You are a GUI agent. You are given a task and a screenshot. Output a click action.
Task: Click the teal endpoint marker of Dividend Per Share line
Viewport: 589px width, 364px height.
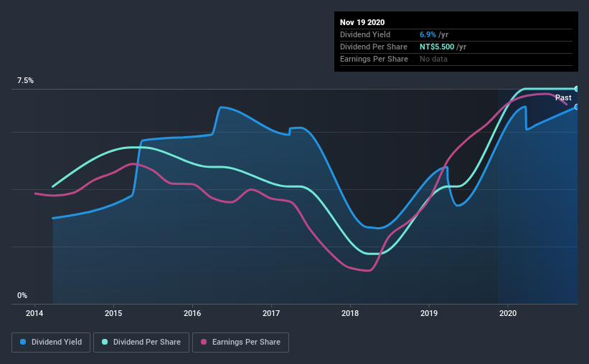pyautogui.click(x=576, y=89)
